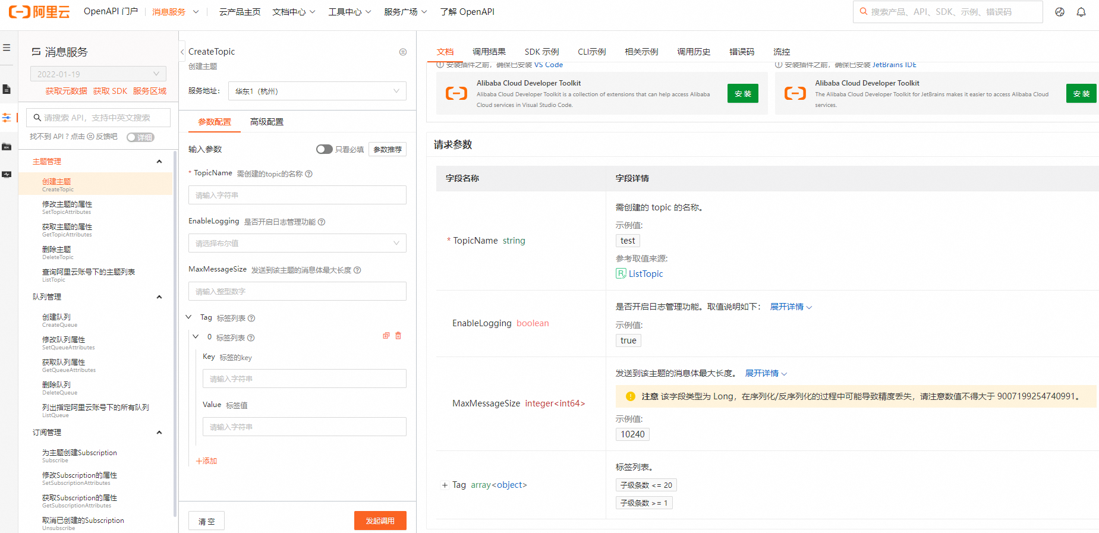Image resolution: width=1099 pixels, height=533 pixels.
Task: Click the 发起调用 button
Action: pos(380,521)
